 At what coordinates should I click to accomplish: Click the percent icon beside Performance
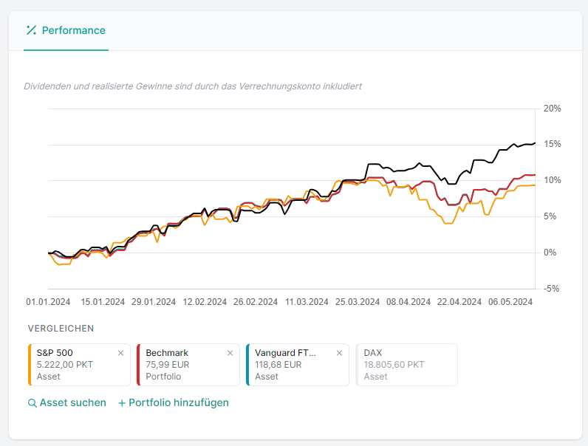(x=31, y=30)
